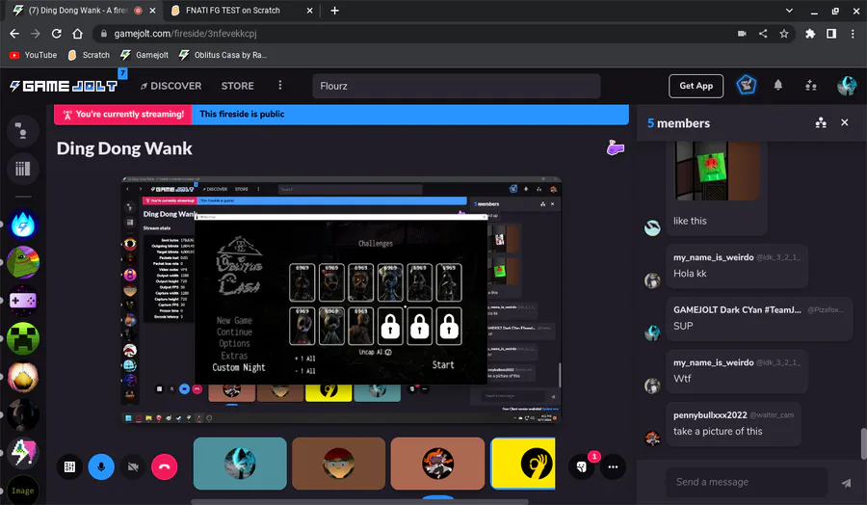Open the Scratch bookmark
Viewport: 867px width, 505px height.
(x=89, y=55)
